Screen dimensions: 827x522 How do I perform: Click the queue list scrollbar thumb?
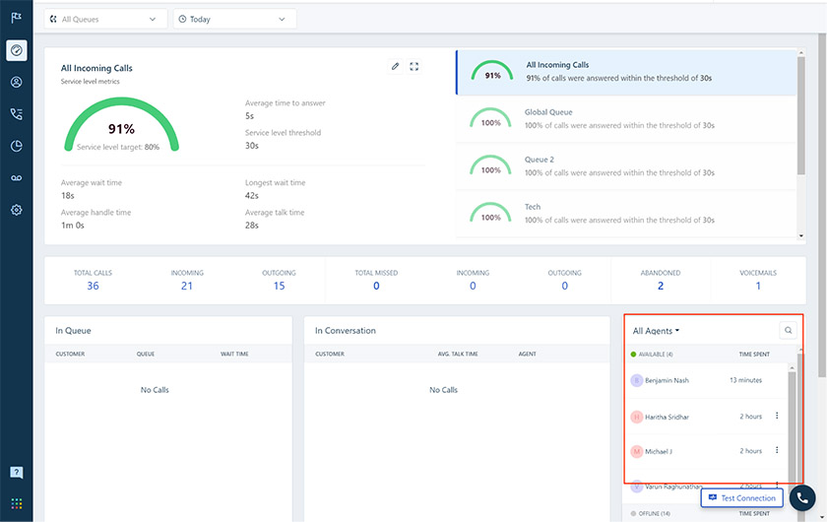[801, 115]
